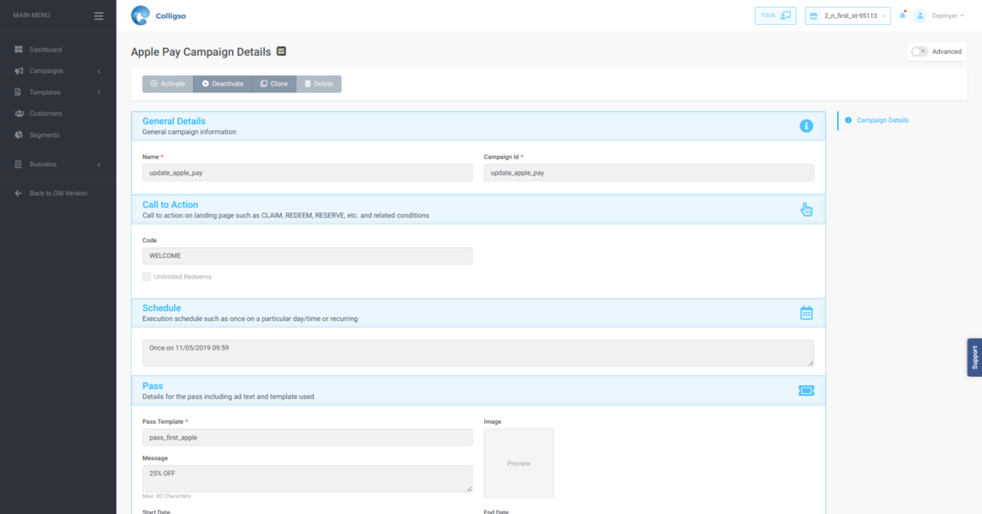Open notifications bell icon
The width and height of the screenshot is (982, 514).
click(902, 15)
